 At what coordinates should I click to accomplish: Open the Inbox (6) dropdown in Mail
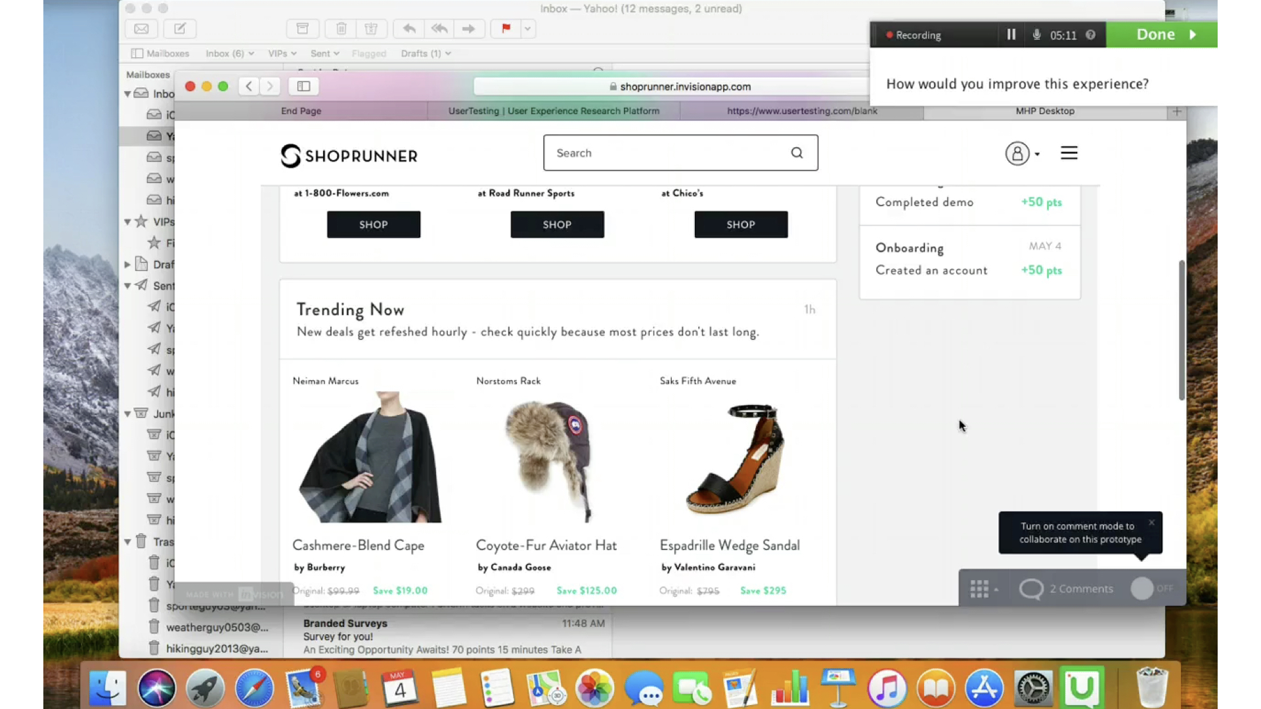(x=229, y=53)
